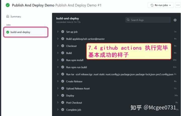The height and width of the screenshot is (116, 181).
Task: Click the status check icon for Checkout
Action: (63, 46)
